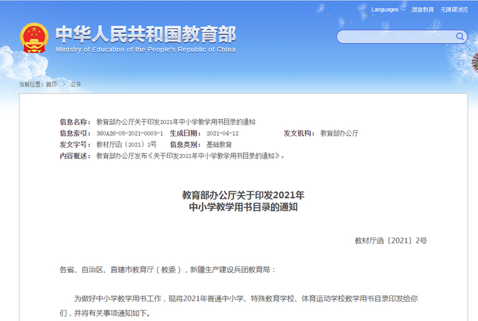Click the search magnifier icon
Screen dimensions: 478x321
point(460,37)
